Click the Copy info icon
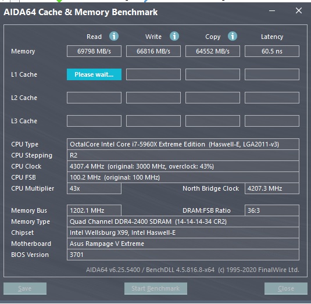This screenshot has height=304, width=311. click(x=233, y=36)
